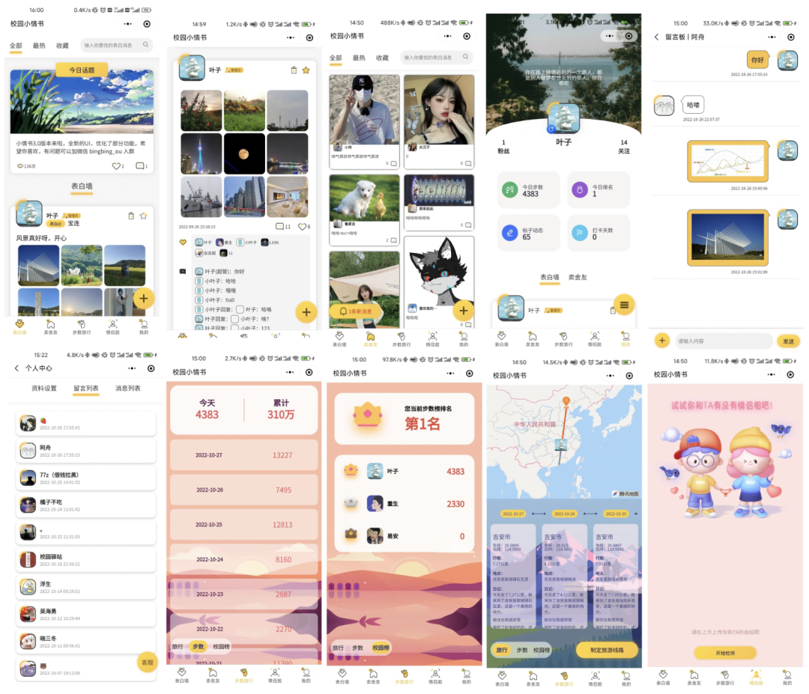Select 收藏 tab on 卖舍友 grid screen
The height and width of the screenshot is (694, 809).
click(382, 58)
